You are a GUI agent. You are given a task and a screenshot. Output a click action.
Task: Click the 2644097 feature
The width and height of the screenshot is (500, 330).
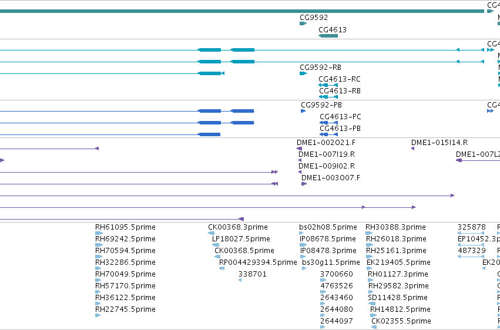pyautogui.click(x=323, y=327)
